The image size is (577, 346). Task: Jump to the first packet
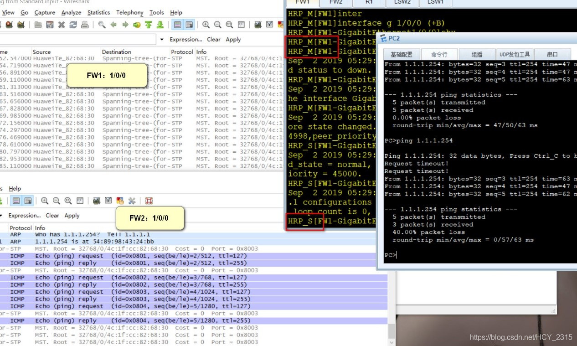pos(148,25)
